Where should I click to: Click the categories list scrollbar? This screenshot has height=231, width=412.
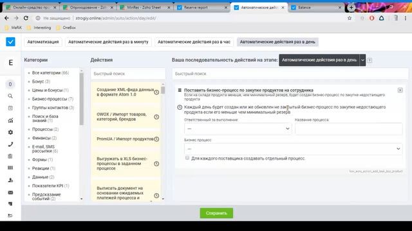[82, 99]
